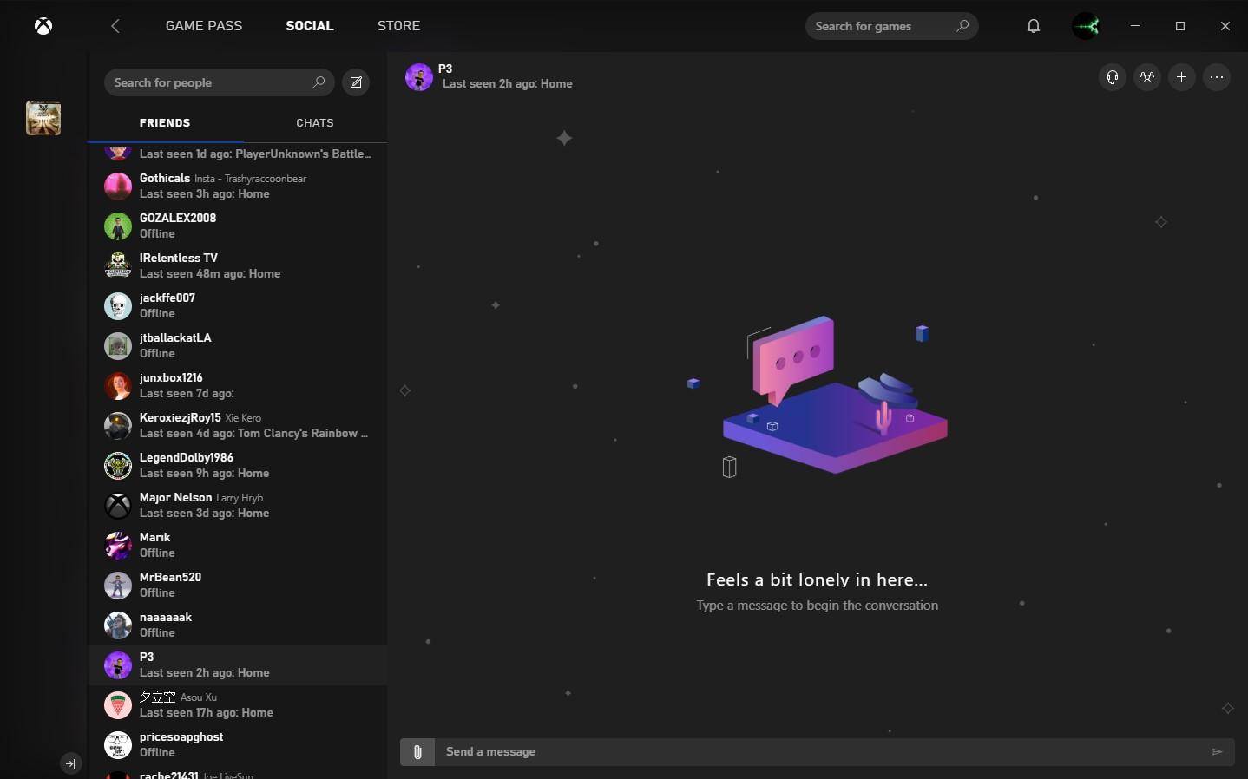Select friend MrBean520

click(238, 585)
